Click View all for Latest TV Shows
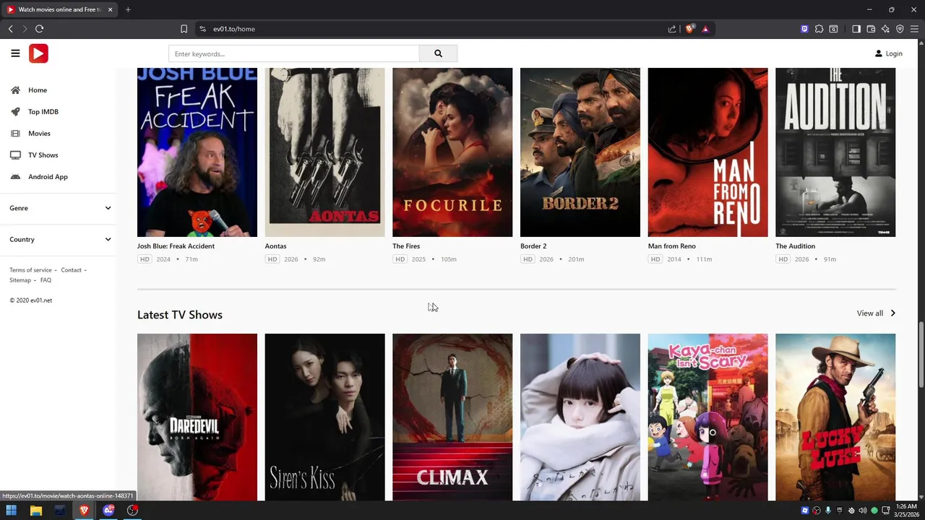This screenshot has width=925, height=520. tap(870, 313)
